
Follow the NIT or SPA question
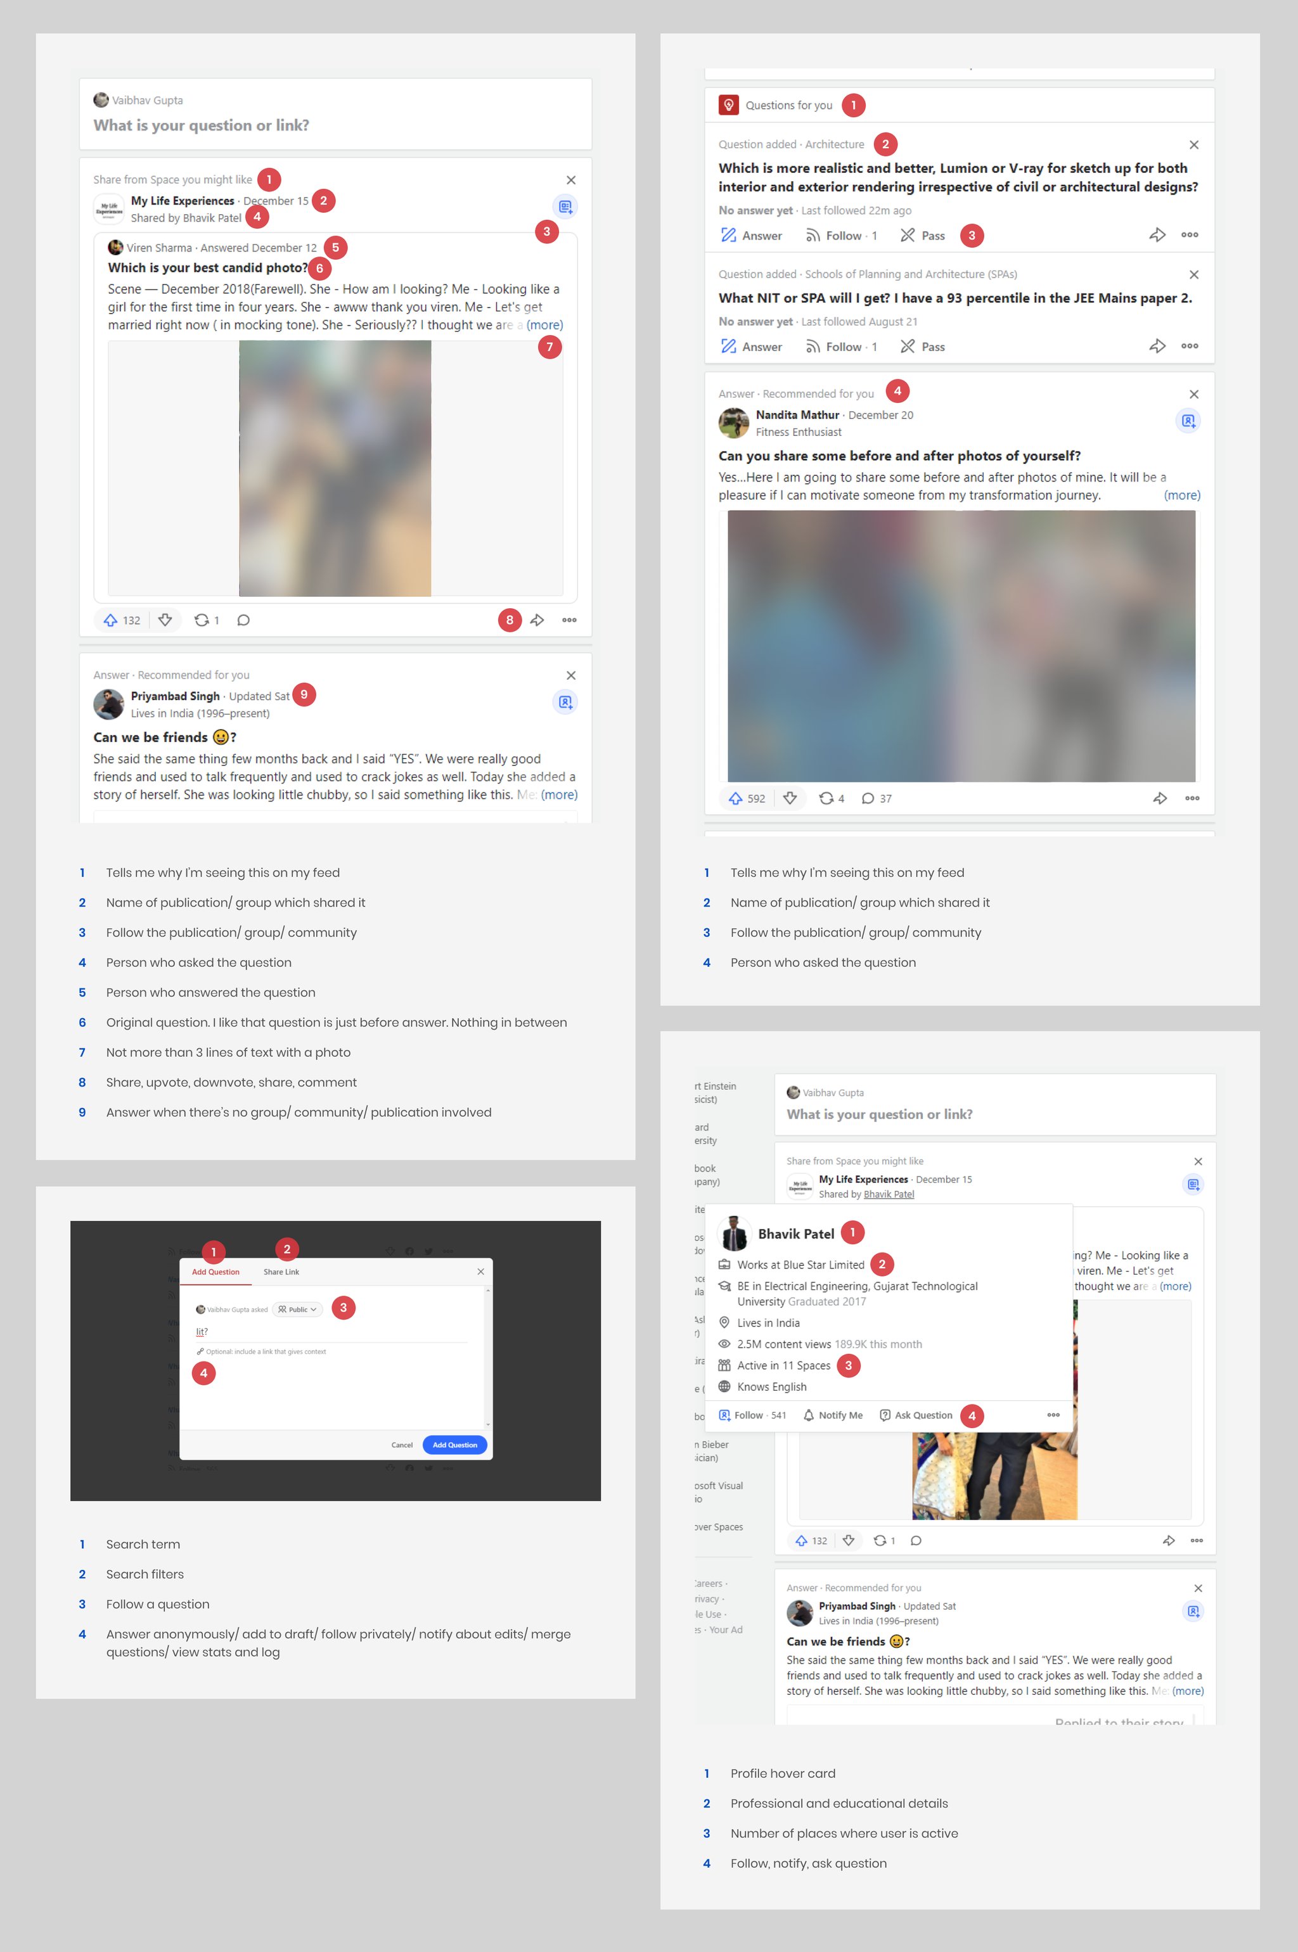click(x=841, y=347)
